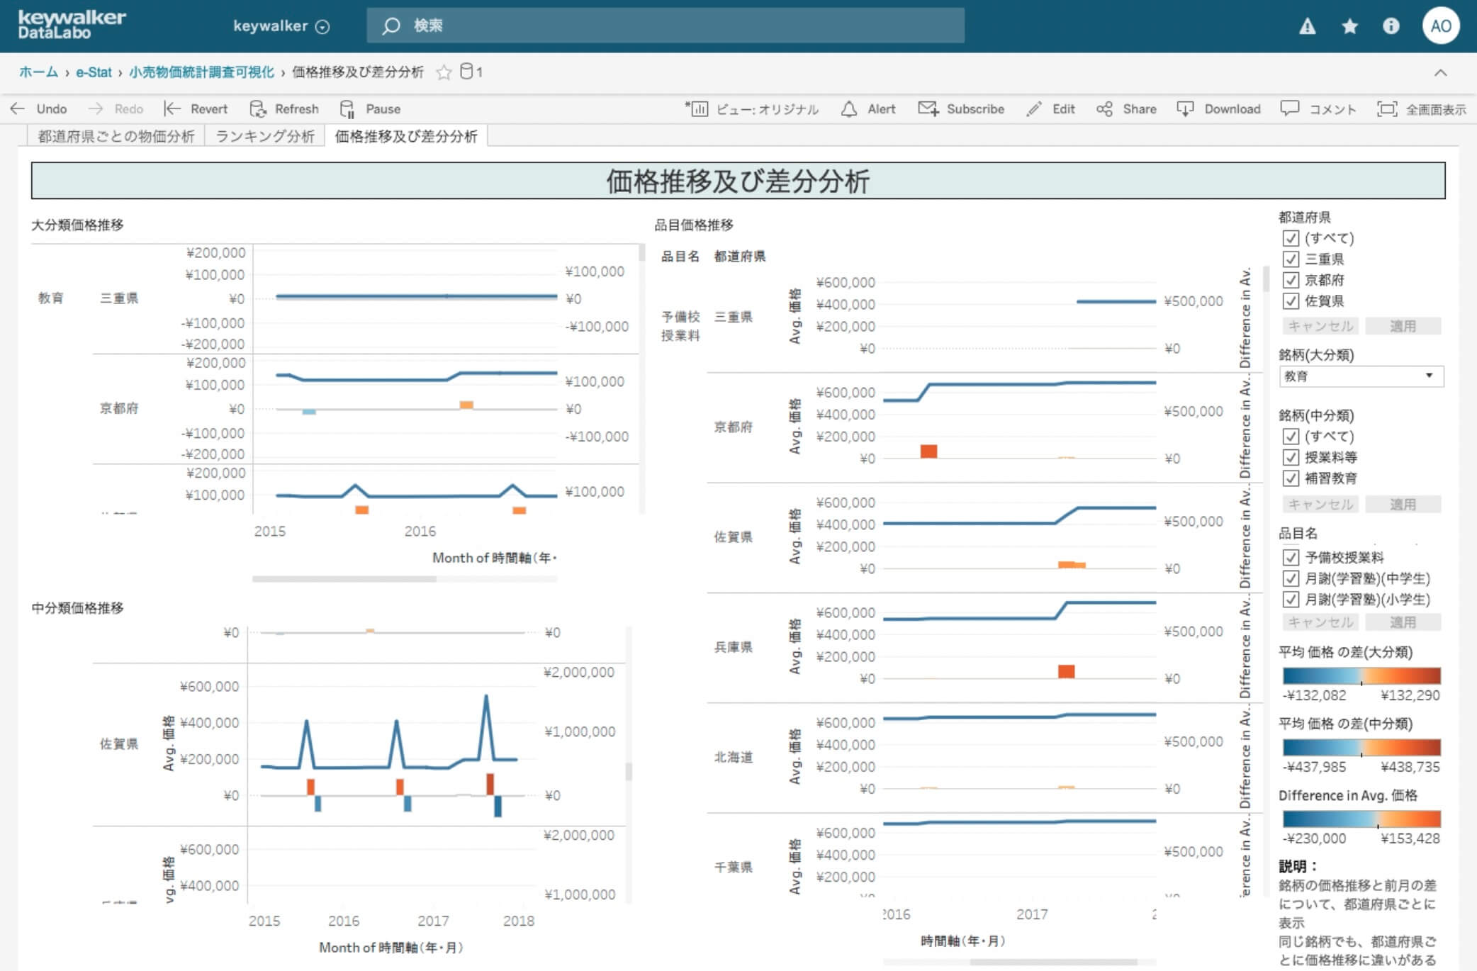Click 京都府 orange bar in 品目価格推移
This screenshot has width=1477, height=971.
point(928,451)
